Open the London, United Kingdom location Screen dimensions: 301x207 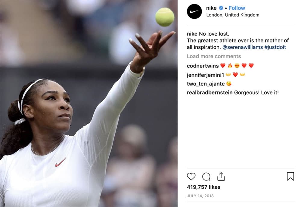(x=233, y=15)
